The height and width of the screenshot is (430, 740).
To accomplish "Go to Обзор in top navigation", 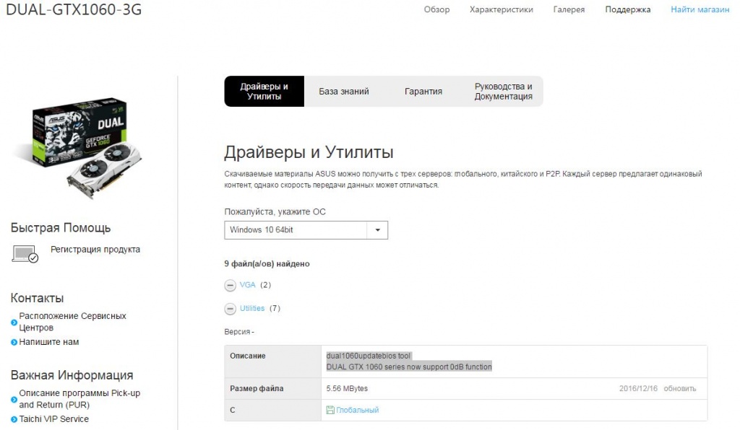I will (x=436, y=9).
